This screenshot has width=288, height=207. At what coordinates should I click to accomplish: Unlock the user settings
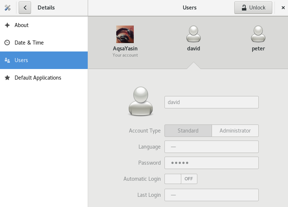click(x=253, y=8)
